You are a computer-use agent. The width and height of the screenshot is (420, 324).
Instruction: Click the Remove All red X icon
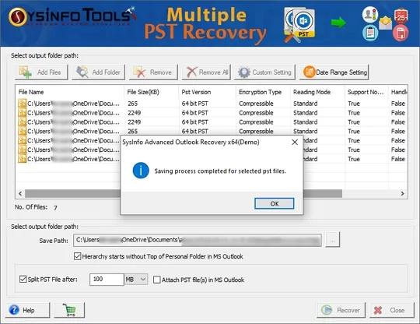click(x=191, y=72)
